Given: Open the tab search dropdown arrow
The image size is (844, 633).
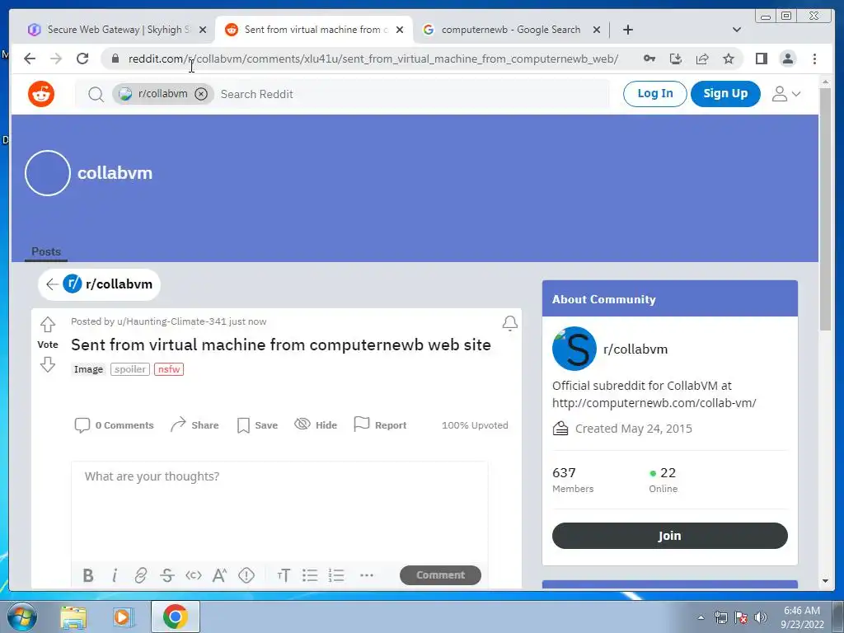Looking at the screenshot, I should click(x=737, y=30).
